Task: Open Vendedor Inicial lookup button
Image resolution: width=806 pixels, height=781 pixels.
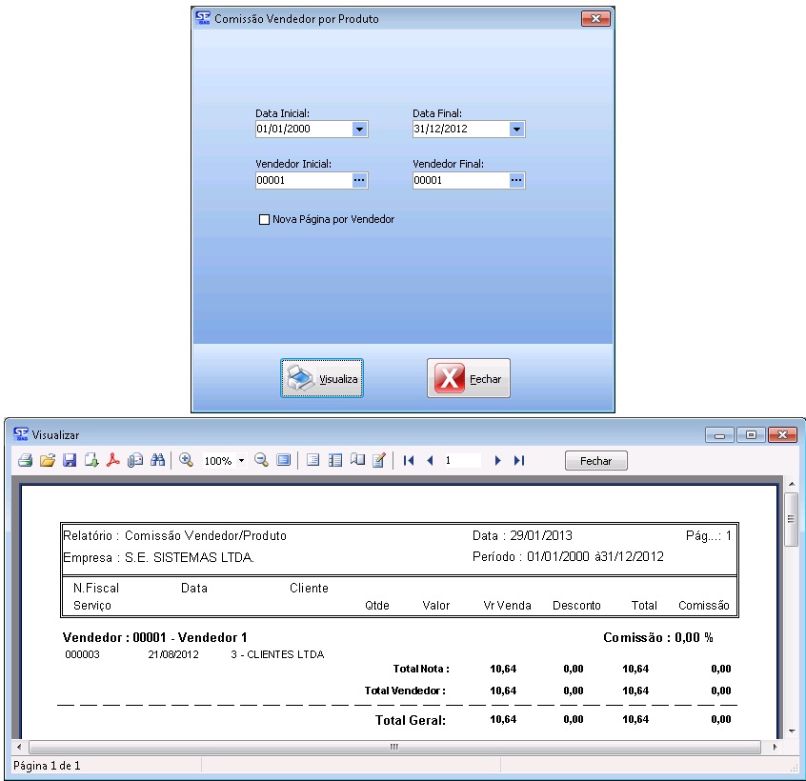Action: (359, 180)
